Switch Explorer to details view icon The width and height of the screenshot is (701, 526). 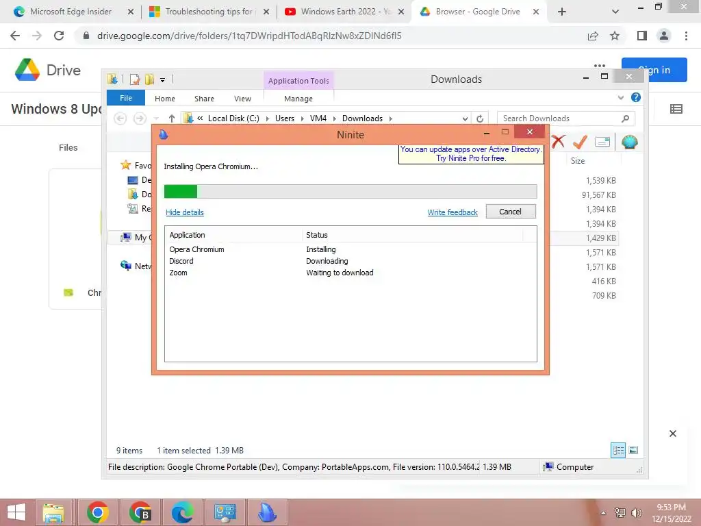(x=618, y=450)
